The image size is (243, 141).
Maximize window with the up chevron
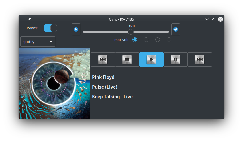[x=214, y=19]
